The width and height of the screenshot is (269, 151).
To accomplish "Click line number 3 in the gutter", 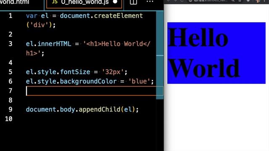I will pos(11,44).
